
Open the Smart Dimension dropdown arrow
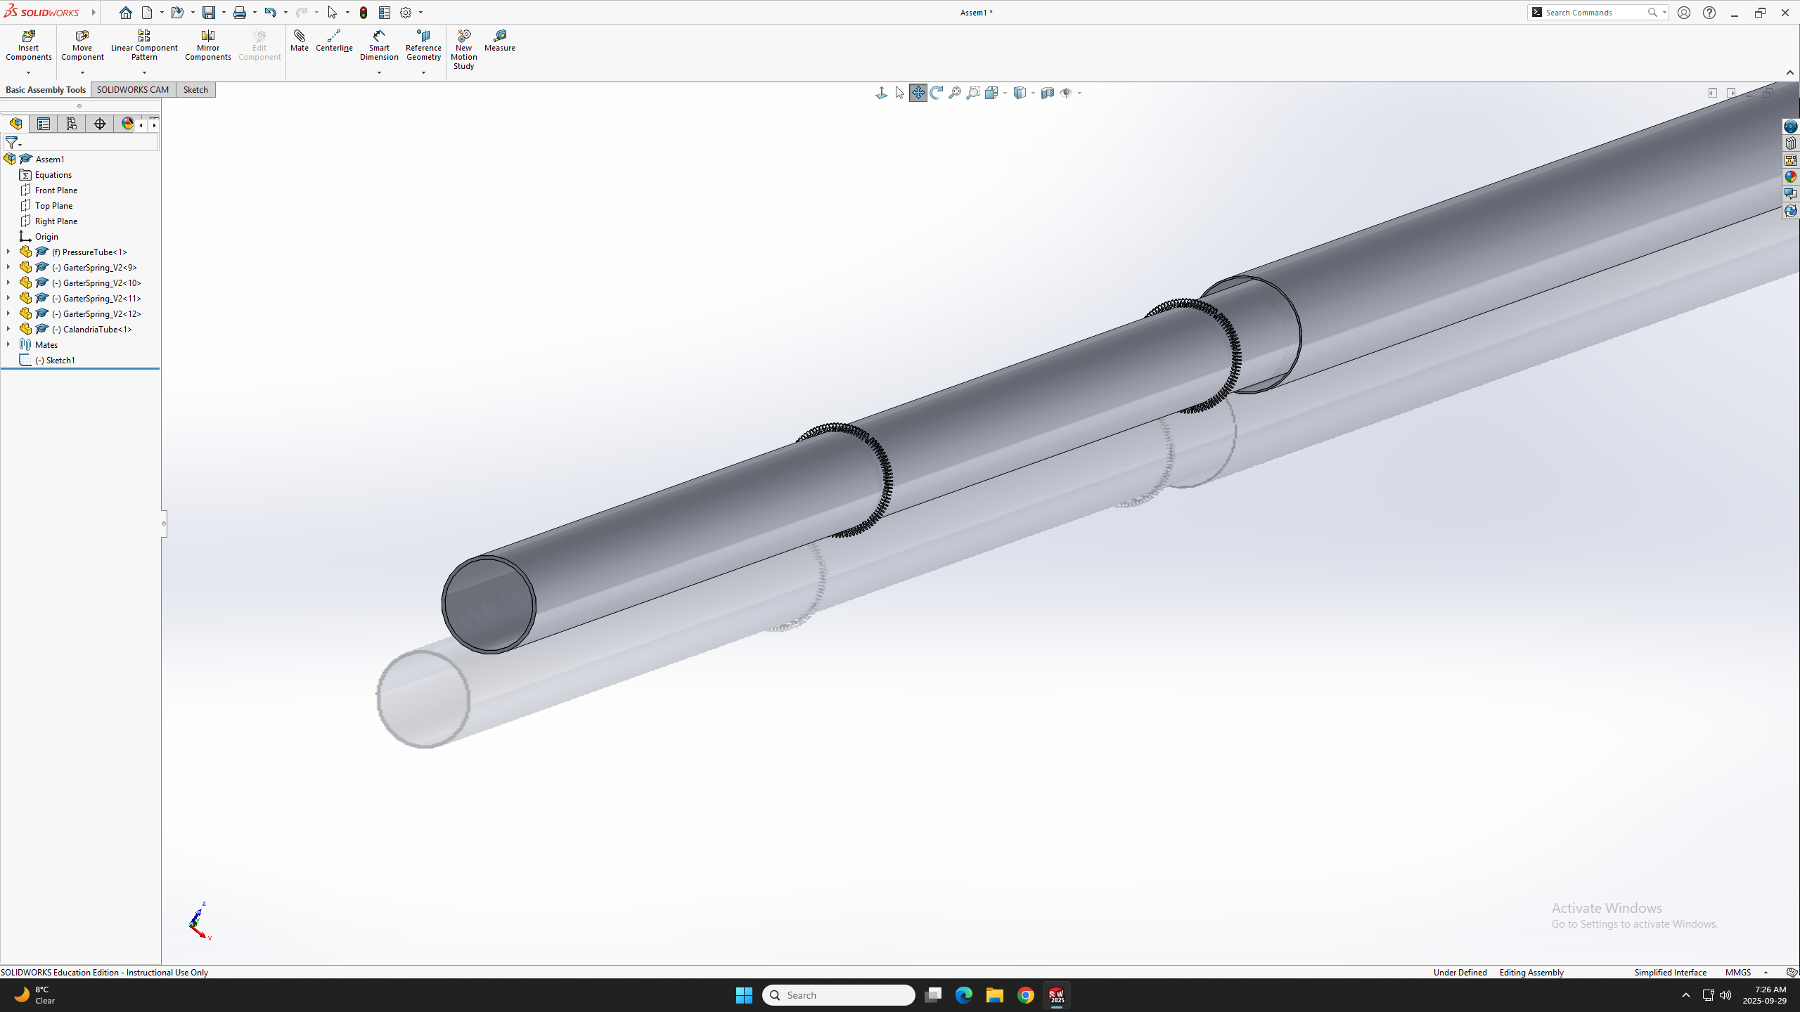(379, 72)
